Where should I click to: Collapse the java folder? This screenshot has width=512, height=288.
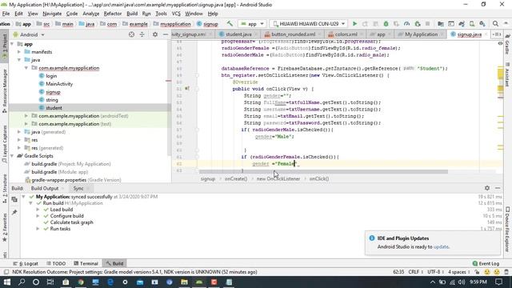pyautogui.click(x=19, y=60)
